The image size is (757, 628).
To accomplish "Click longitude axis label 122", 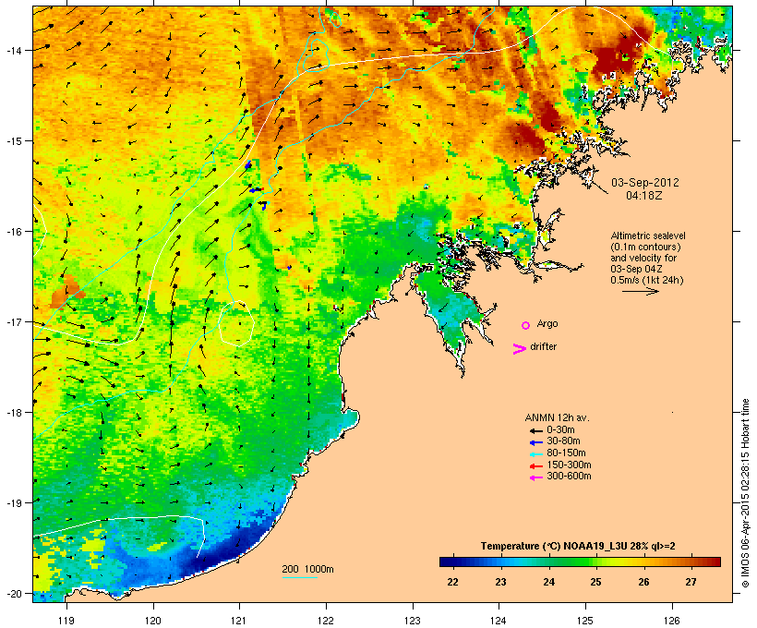I will click(326, 621).
